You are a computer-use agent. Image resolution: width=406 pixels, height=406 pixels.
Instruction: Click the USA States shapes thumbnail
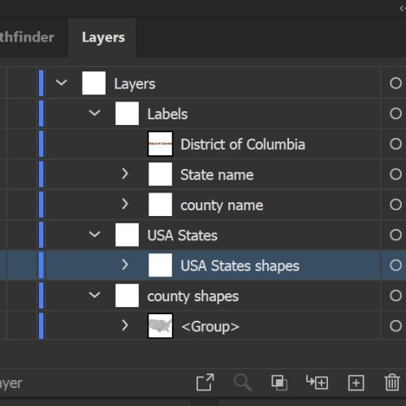[160, 265]
